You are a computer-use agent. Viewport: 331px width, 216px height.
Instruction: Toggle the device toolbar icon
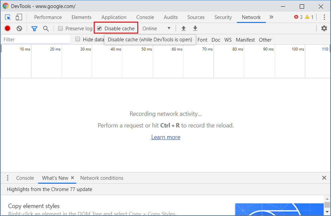(x=19, y=17)
